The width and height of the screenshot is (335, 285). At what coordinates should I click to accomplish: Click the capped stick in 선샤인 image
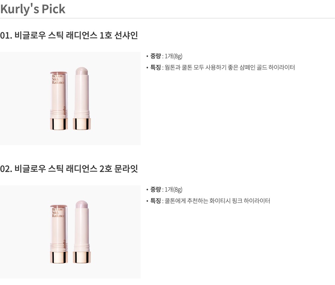click(x=59, y=99)
